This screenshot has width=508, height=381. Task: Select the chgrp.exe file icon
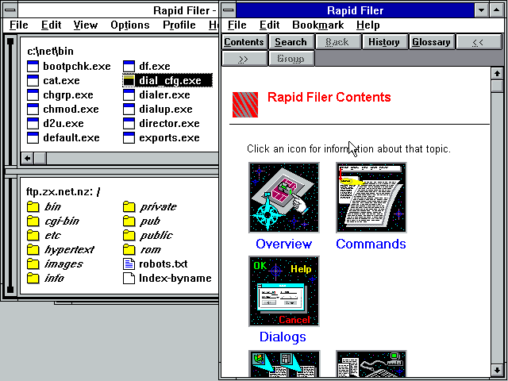tap(33, 95)
